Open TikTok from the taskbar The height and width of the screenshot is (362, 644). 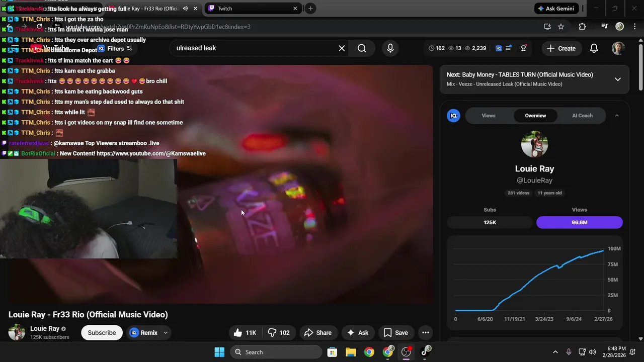[x=426, y=352]
